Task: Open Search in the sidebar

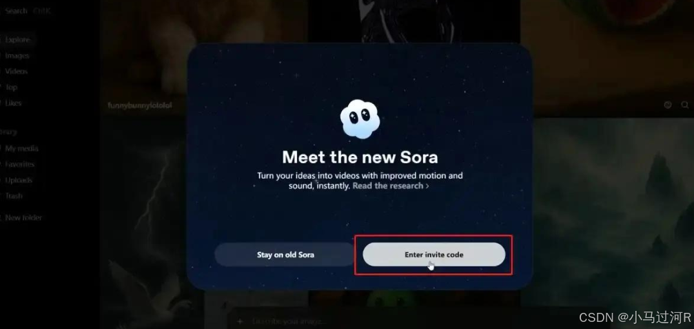Action: click(16, 11)
